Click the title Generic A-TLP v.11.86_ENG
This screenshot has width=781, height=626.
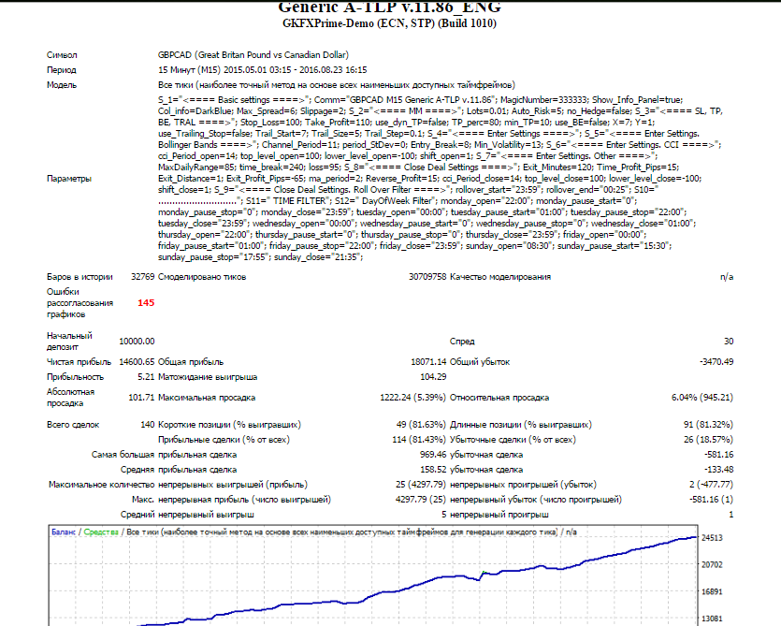pos(389,7)
